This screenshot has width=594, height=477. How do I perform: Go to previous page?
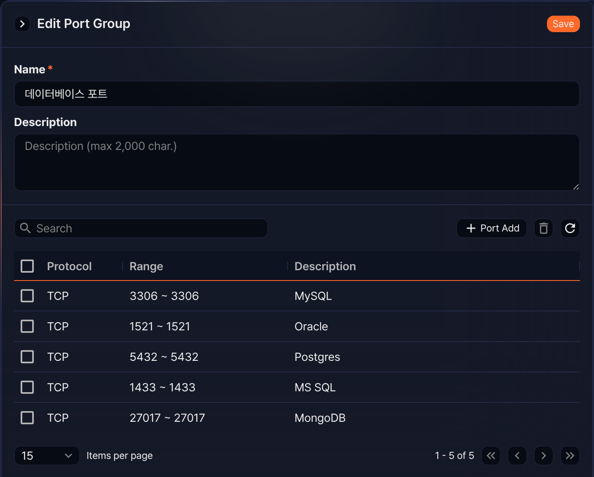[x=517, y=456]
